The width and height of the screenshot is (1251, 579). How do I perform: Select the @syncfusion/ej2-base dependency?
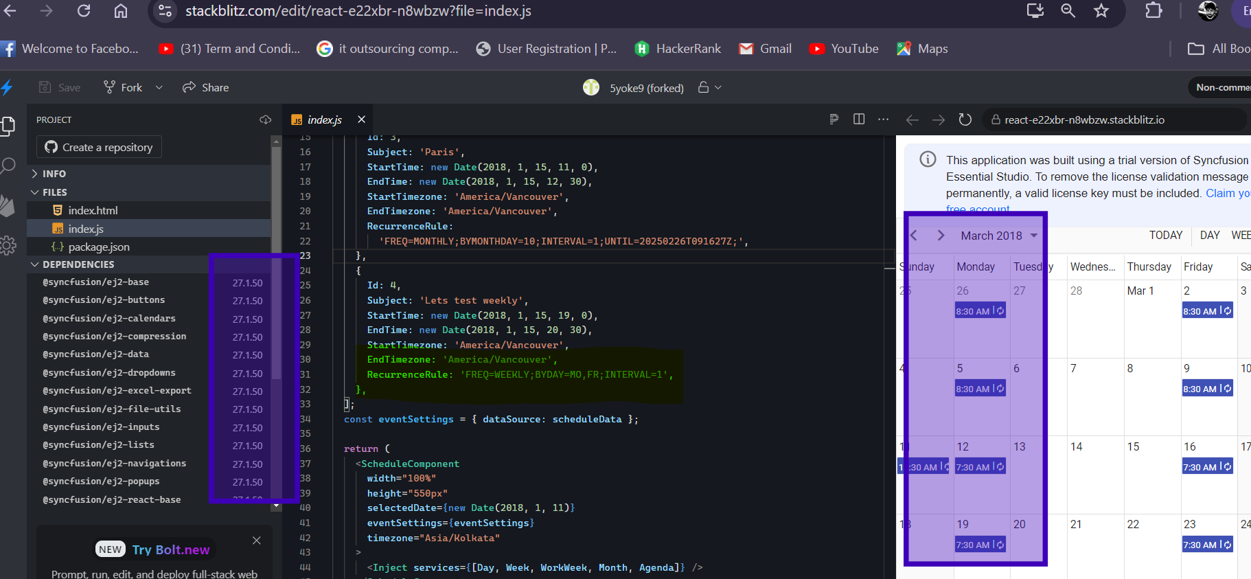pyautogui.click(x=96, y=282)
